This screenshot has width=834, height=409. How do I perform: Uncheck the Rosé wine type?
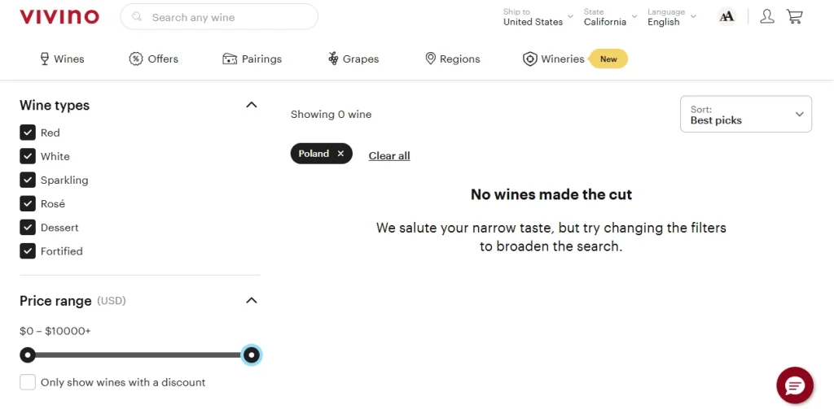28,203
